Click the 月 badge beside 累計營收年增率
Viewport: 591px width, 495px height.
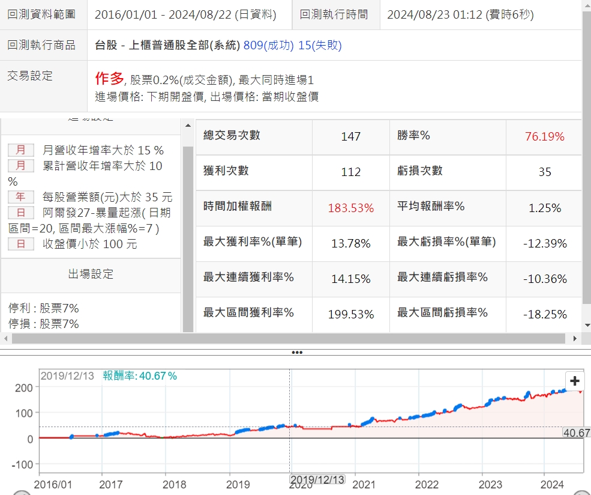[x=21, y=166]
